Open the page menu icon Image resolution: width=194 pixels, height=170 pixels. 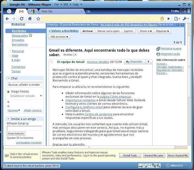(177, 19)
